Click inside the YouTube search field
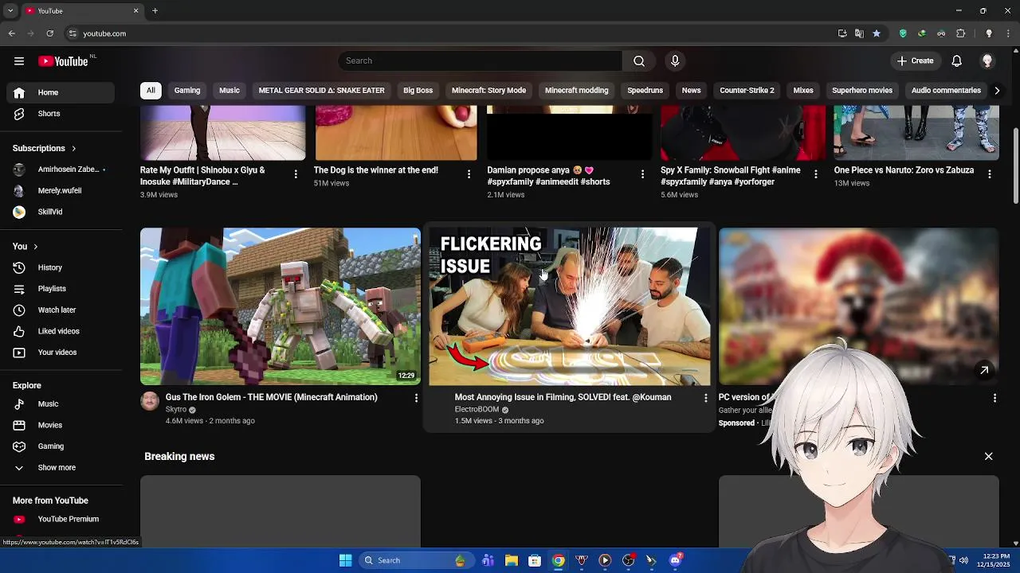1020x573 pixels. click(x=480, y=61)
